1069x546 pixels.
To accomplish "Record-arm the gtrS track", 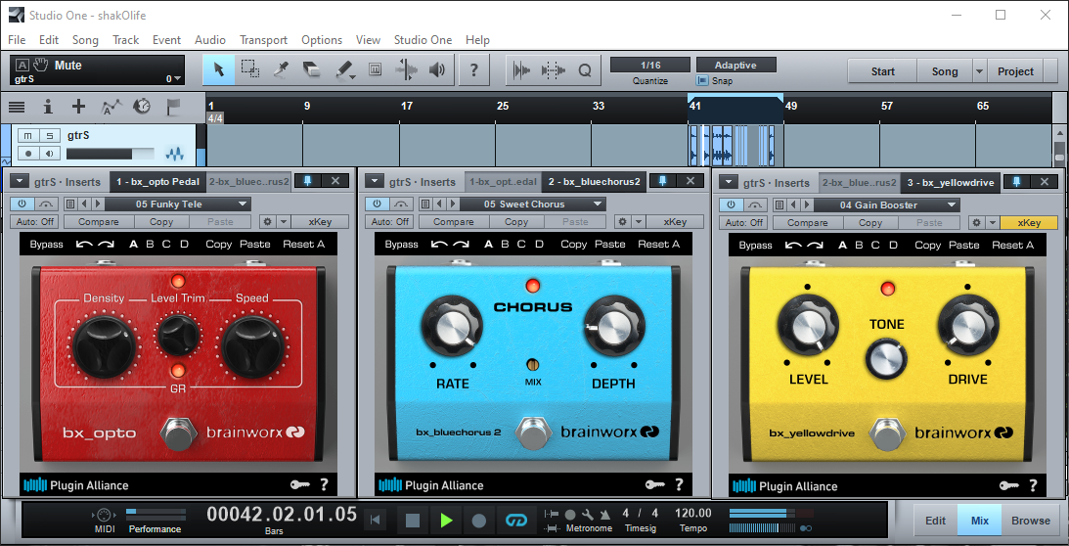I will click(x=28, y=153).
